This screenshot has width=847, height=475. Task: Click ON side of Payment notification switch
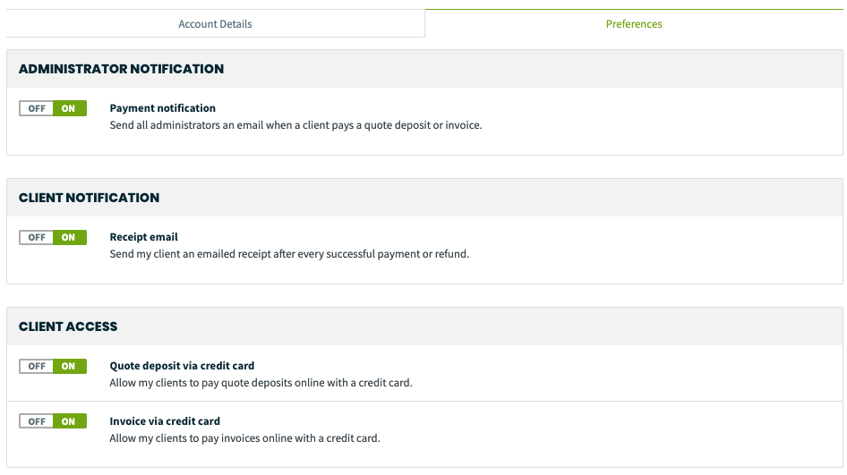coord(69,108)
